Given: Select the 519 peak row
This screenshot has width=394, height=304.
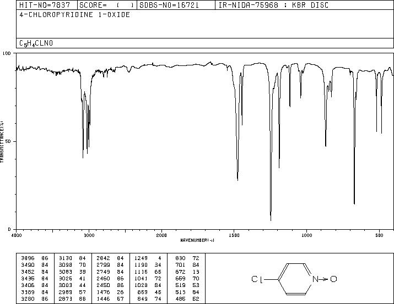Looking at the screenshot, I should pyautogui.click(x=187, y=285).
